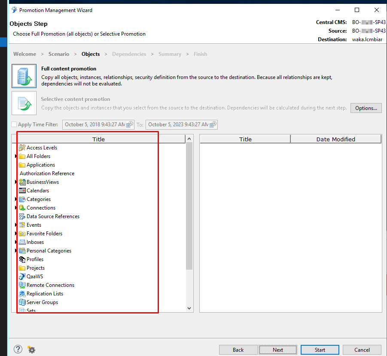Go to the Dependencies wizard step
The height and width of the screenshot is (356, 387).
tap(129, 54)
